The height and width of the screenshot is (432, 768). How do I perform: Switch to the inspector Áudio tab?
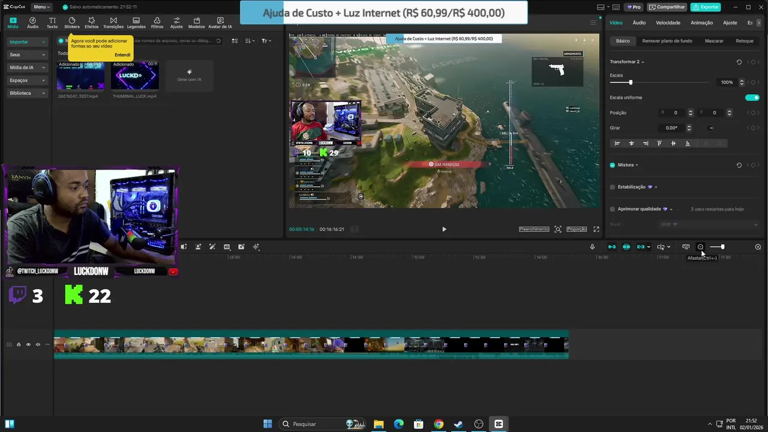(x=639, y=23)
